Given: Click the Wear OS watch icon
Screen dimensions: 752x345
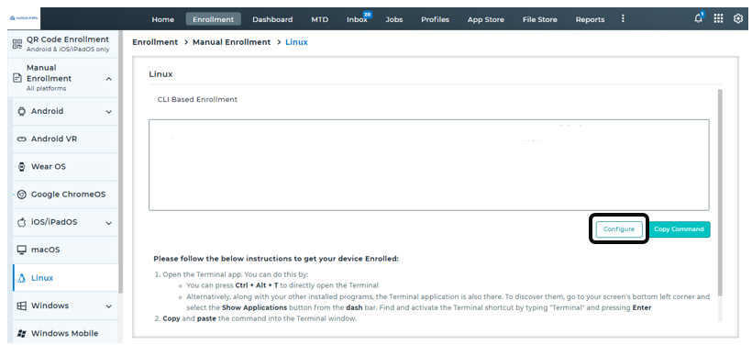Looking at the screenshot, I should pyautogui.click(x=21, y=167).
